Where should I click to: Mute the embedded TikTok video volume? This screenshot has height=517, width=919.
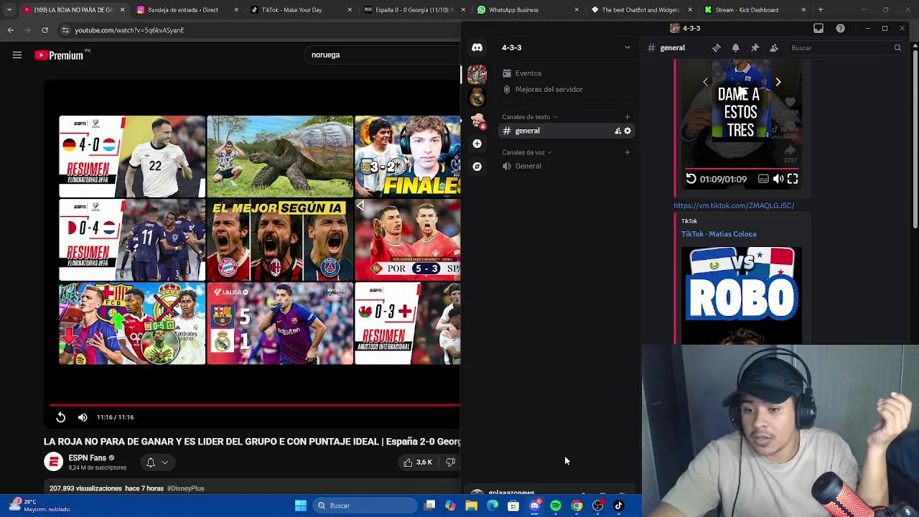pyautogui.click(x=778, y=179)
